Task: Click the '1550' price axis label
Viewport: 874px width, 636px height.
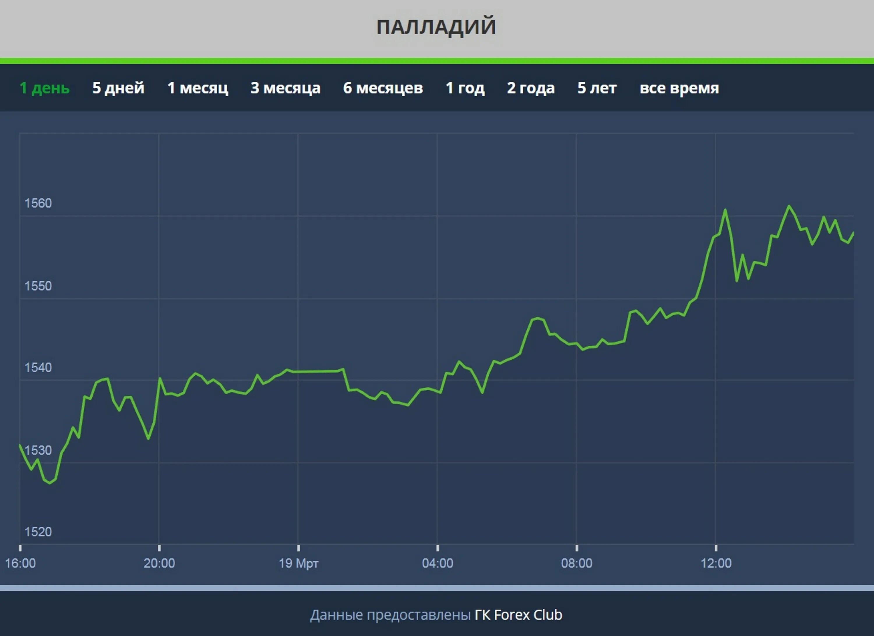Action: tap(38, 286)
